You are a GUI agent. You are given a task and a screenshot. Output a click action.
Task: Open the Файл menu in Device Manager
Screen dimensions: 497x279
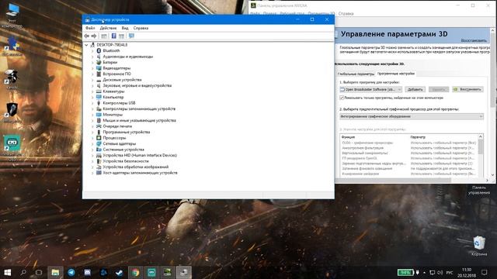click(90, 28)
